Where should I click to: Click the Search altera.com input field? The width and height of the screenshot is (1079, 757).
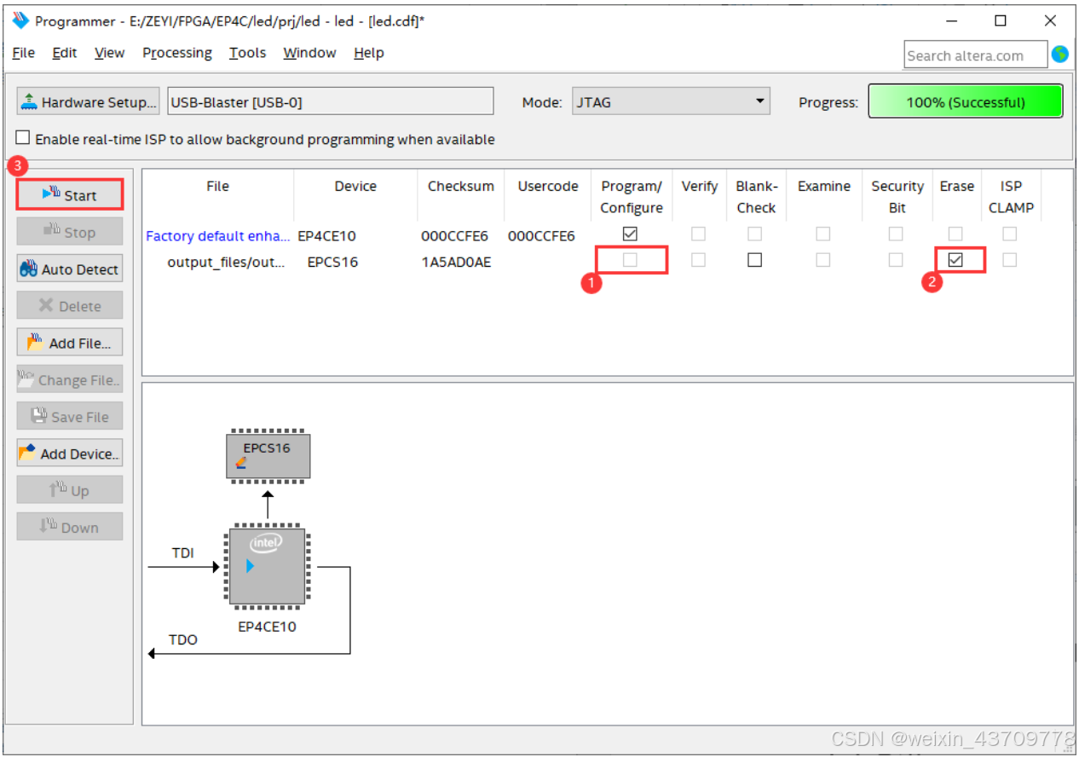tap(975, 55)
